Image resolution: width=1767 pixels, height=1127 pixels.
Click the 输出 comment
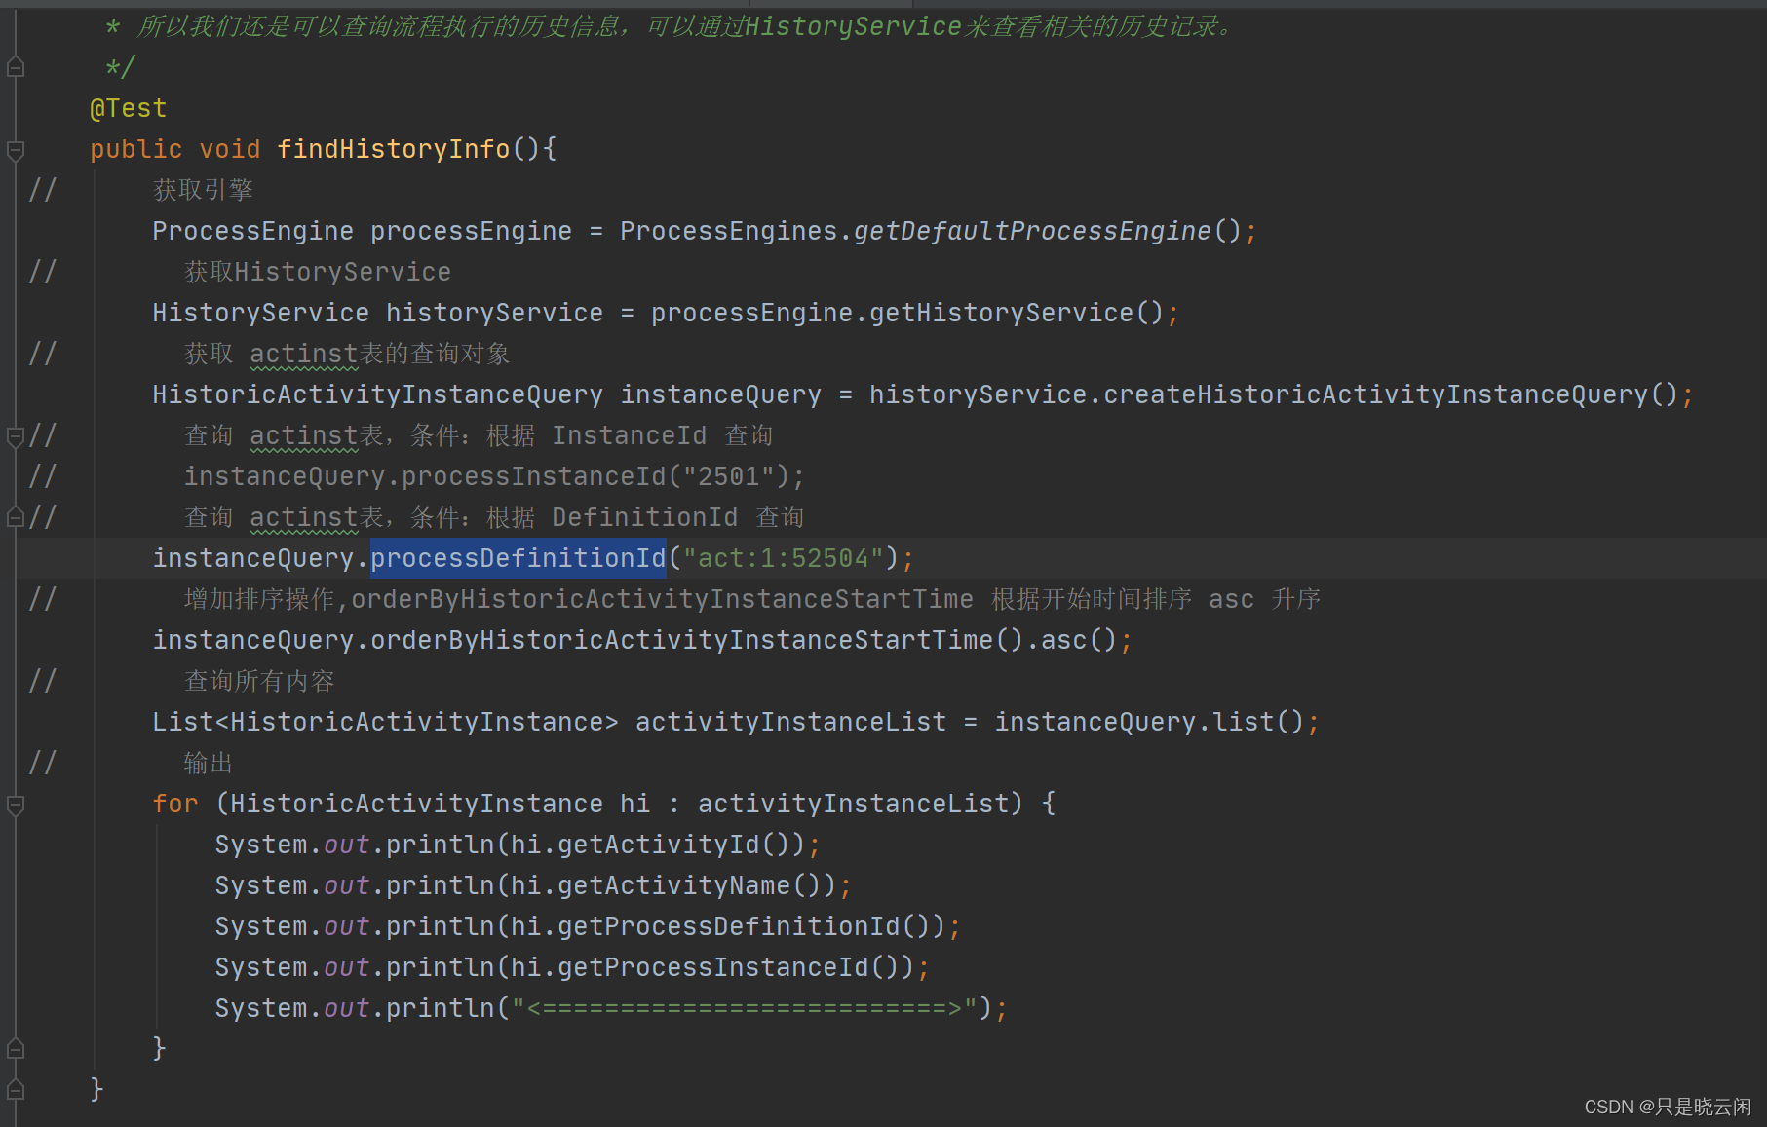click(x=209, y=763)
